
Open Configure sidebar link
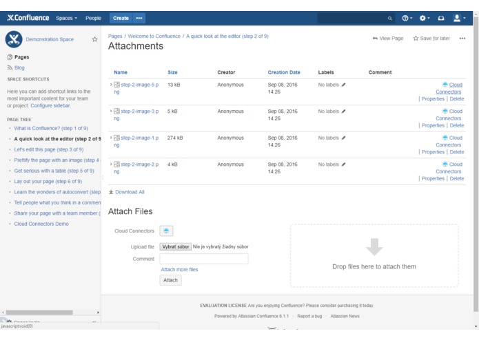[50, 105]
